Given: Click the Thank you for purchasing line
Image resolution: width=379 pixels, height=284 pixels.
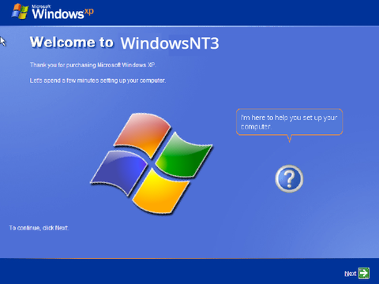Looking at the screenshot, I should [93, 65].
